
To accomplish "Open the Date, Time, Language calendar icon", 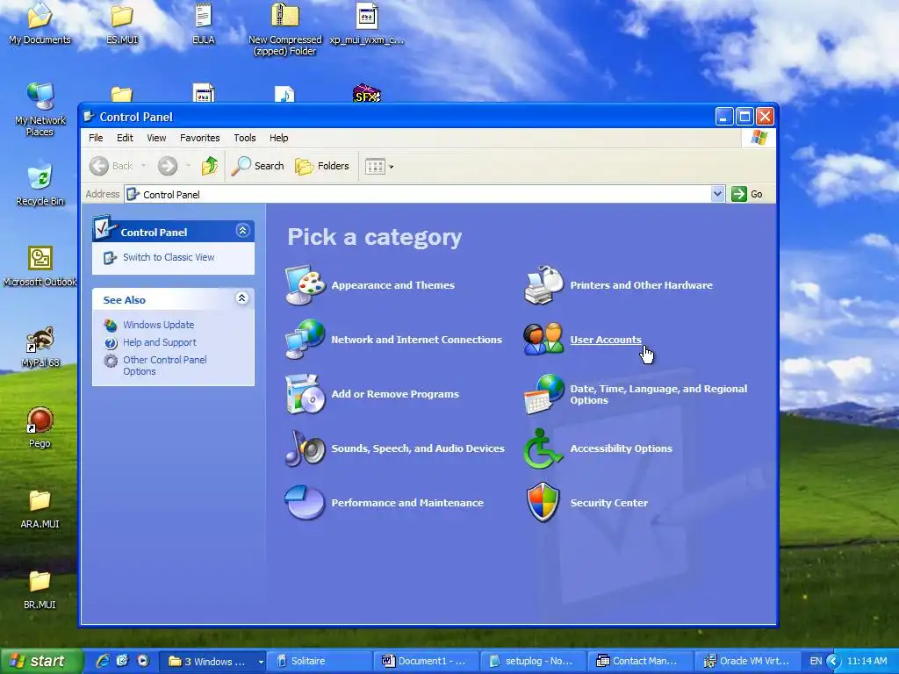I will [x=543, y=394].
